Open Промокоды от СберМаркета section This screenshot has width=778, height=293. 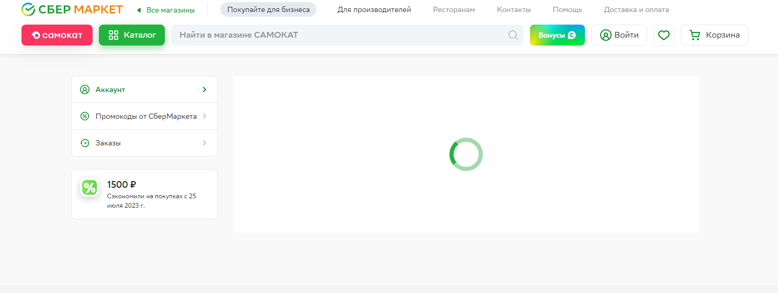144,116
